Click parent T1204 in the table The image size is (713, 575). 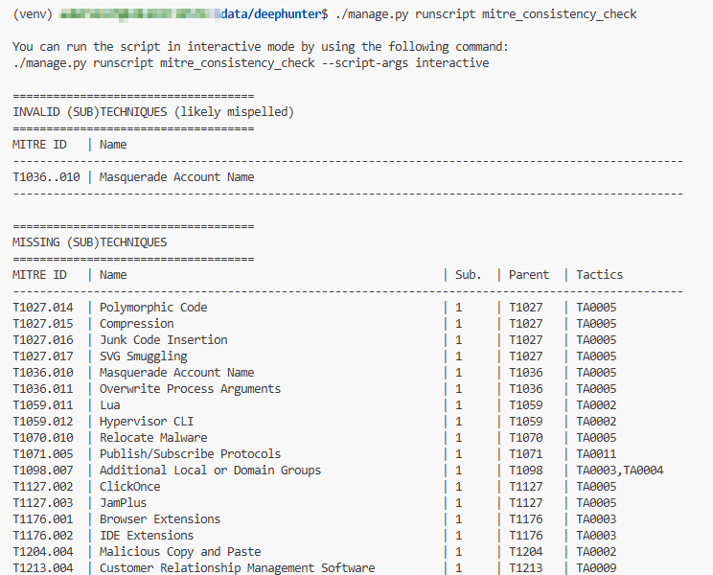526,552
